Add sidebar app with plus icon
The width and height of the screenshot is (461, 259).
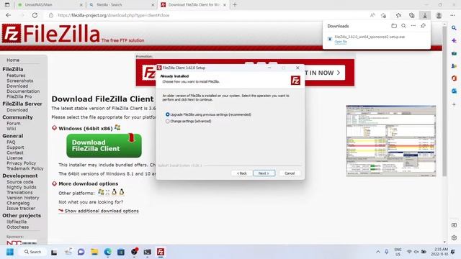coord(454,104)
